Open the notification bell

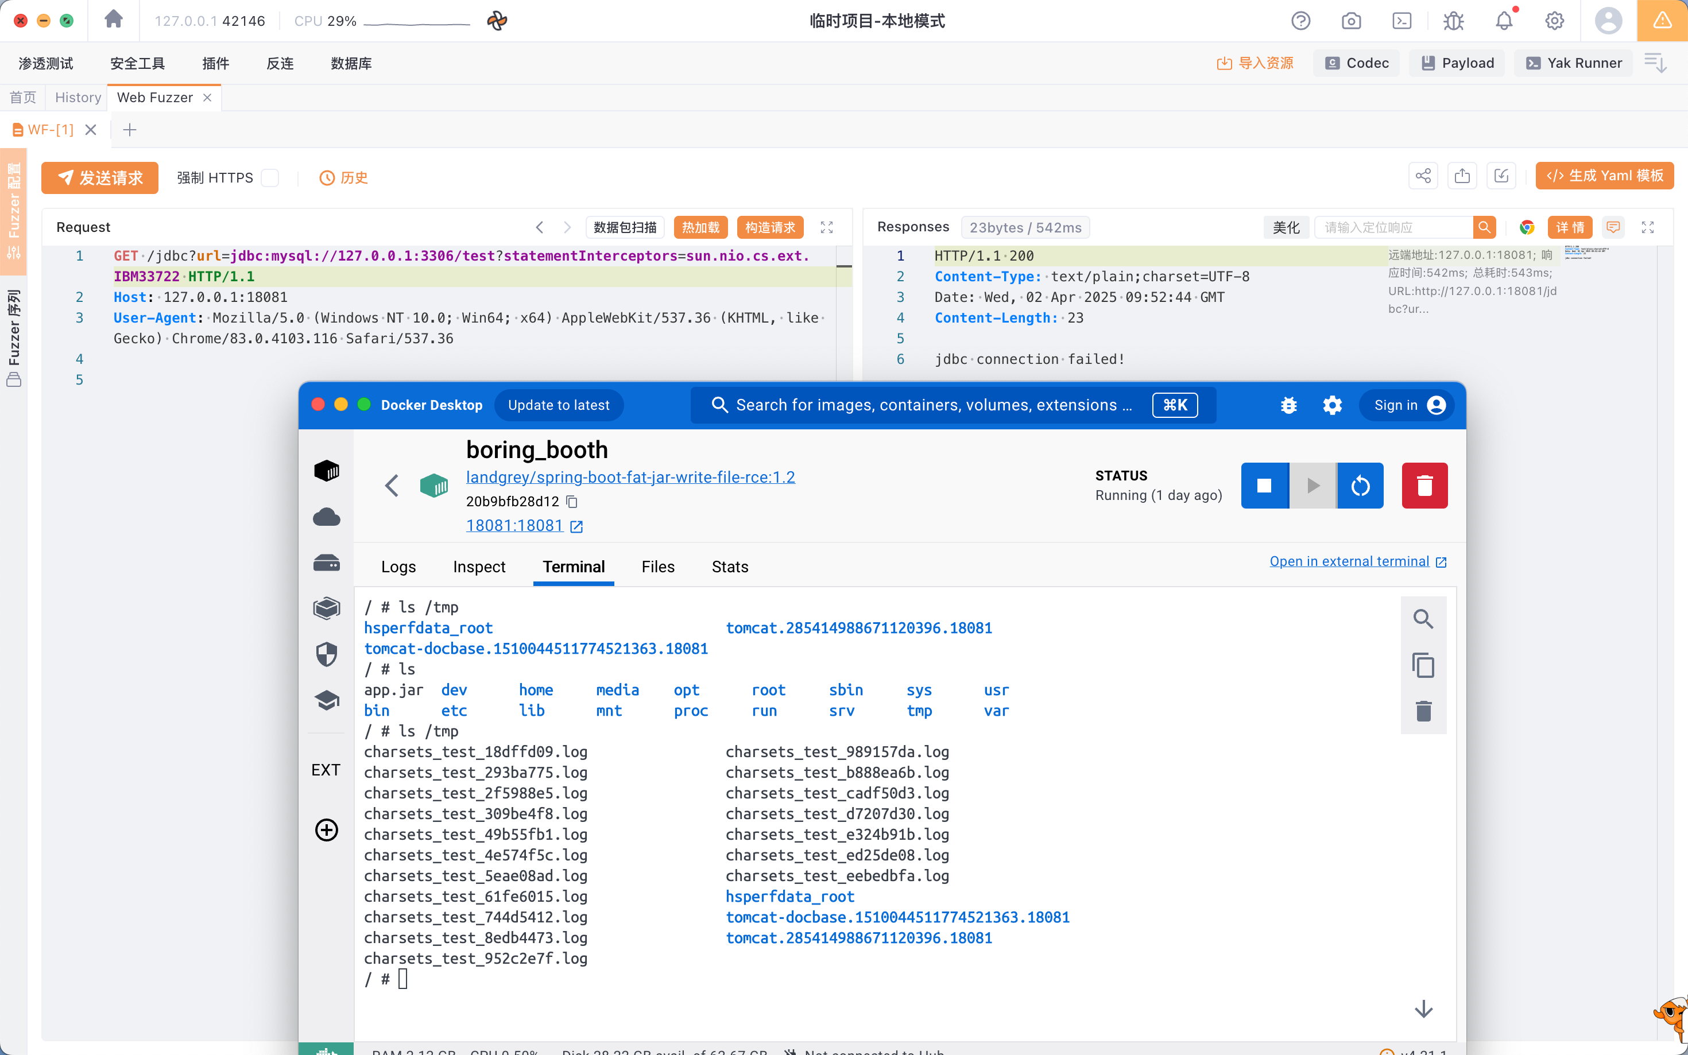pyautogui.click(x=1504, y=21)
